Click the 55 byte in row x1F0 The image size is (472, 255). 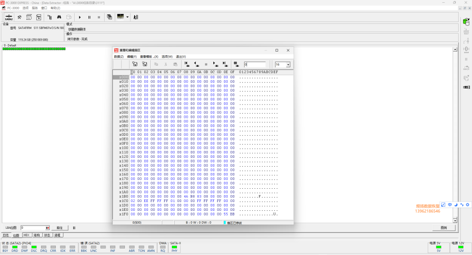click(226, 214)
